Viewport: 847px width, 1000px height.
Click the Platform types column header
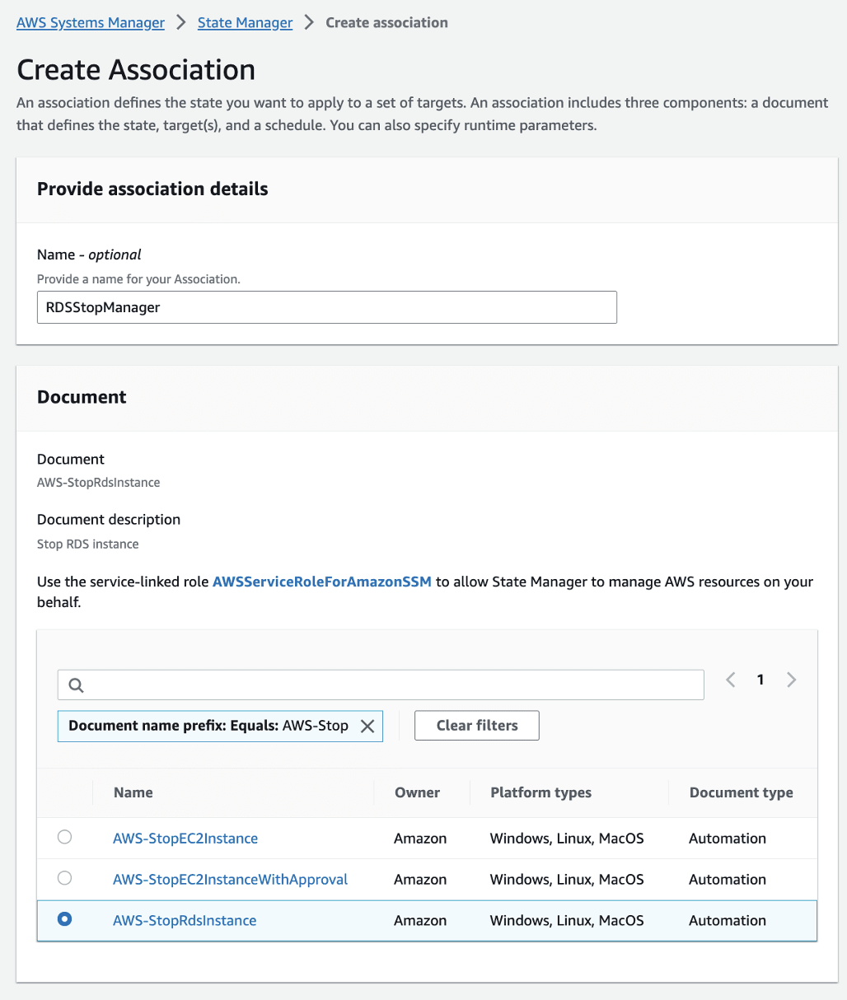coord(540,792)
